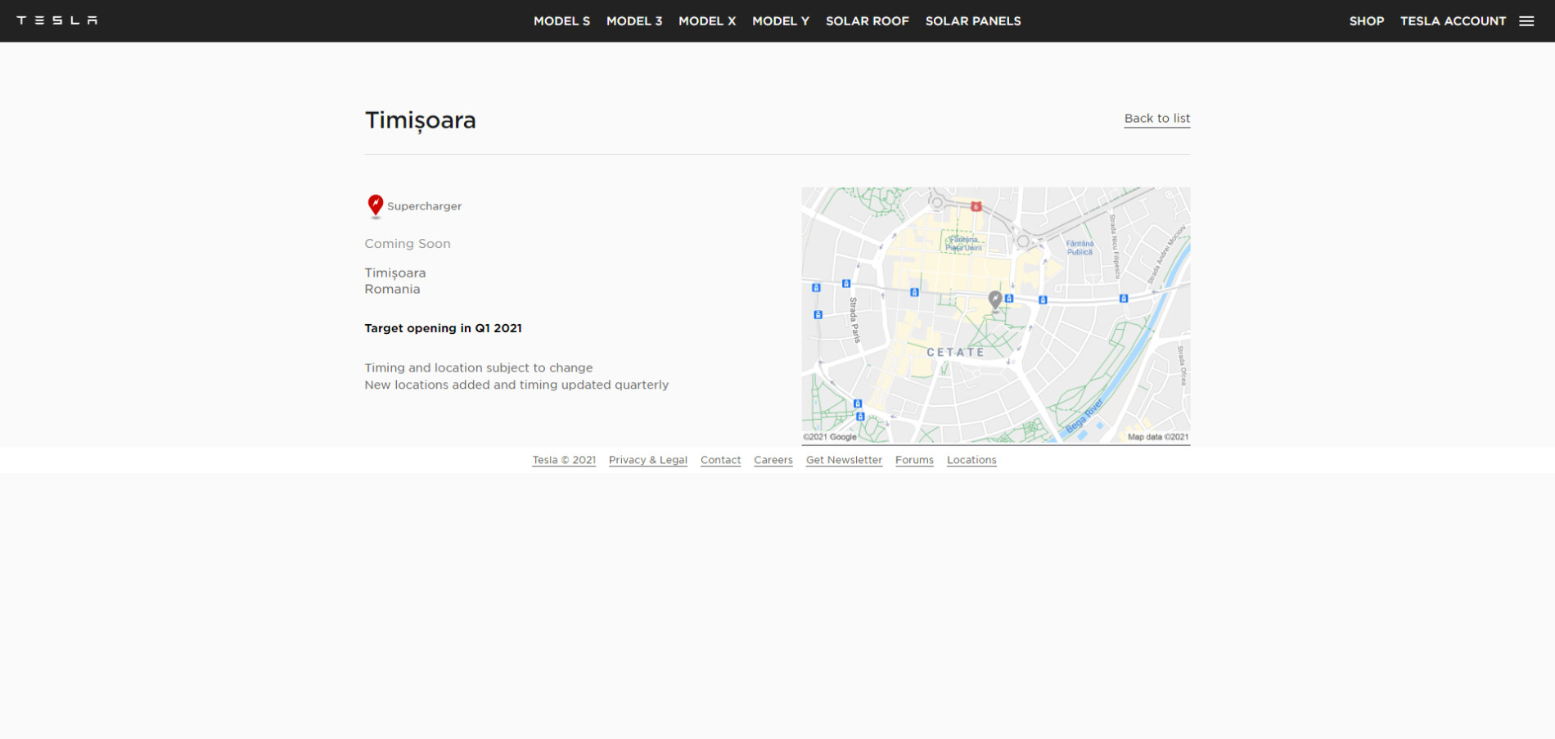Click the Get Newsletter footer link
Image resolution: width=1555 pixels, height=739 pixels.
tap(844, 460)
